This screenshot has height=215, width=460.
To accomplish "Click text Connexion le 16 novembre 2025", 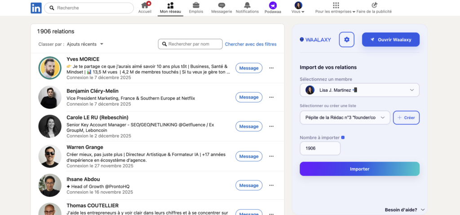I will (100, 192).
